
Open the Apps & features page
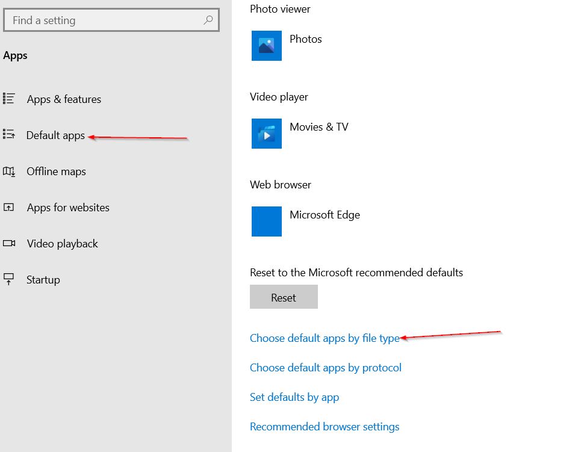(64, 99)
